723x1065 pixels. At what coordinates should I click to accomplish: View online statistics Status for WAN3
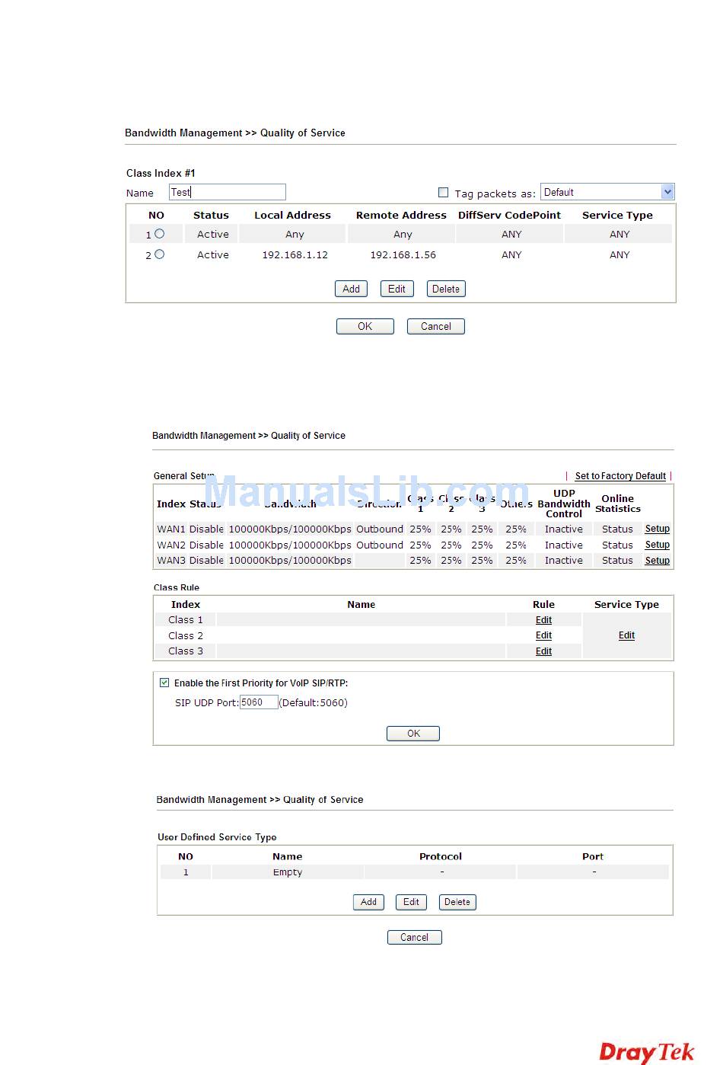[617, 561]
